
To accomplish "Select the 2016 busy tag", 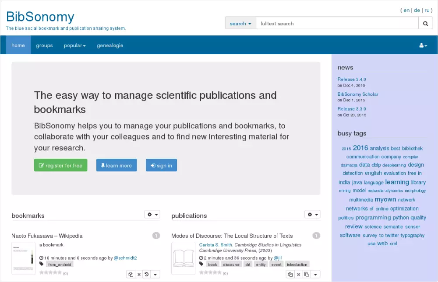I will point(360,148).
